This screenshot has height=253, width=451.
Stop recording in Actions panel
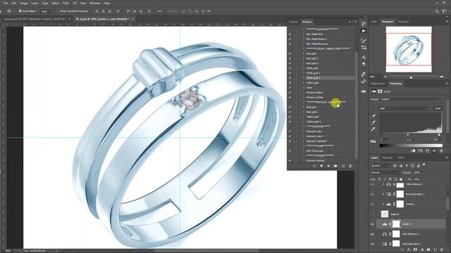point(314,166)
